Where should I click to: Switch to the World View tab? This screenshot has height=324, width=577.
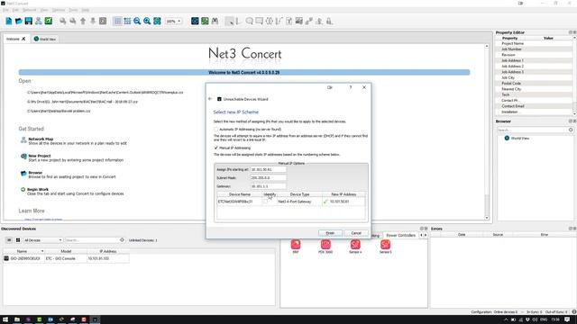[x=44, y=39]
